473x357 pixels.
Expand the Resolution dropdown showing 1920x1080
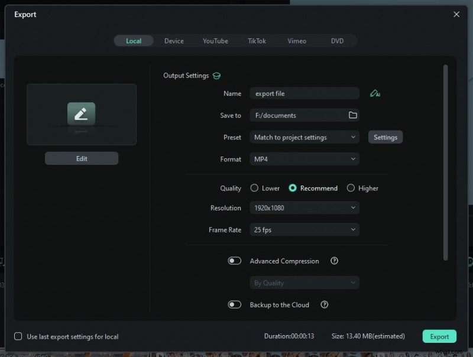click(x=304, y=207)
